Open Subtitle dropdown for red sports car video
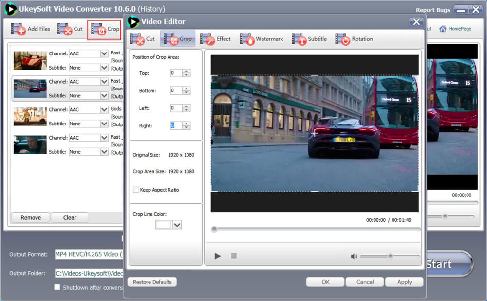Screen dimensions: 487x301 pos(104,68)
